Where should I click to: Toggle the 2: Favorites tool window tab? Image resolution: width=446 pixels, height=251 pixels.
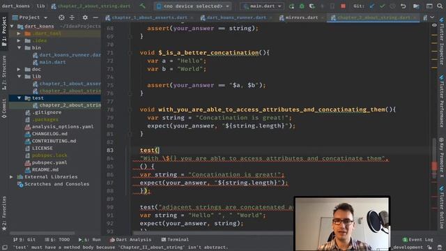pyautogui.click(x=4, y=213)
